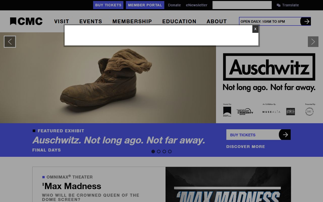Go to next carousel slide arrow

313,42
